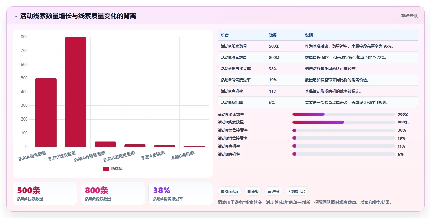The image size is (431, 218).
Task: Select the 进度 chip
Action: pyautogui.click(x=273, y=191)
